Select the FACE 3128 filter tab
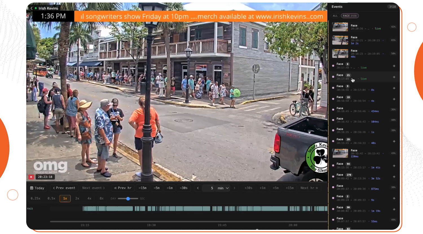This screenshot has width=423, height=234. tap(350, 16)
